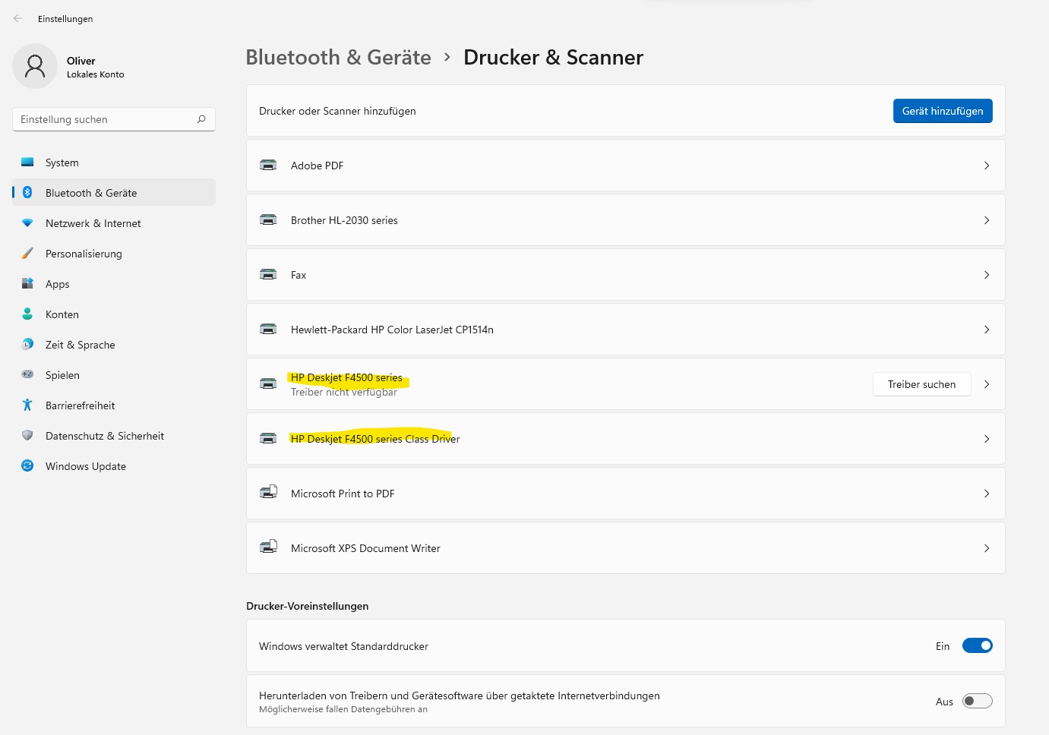Open Zeit & Sprache section
Viewport: 1049px width, 735px height.
pyautogui.click(x=114, y=345)
